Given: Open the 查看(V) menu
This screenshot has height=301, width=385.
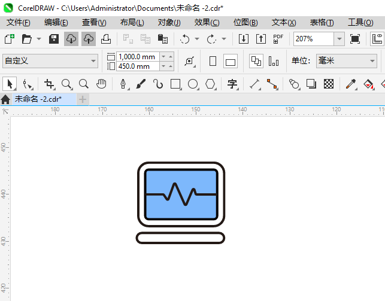Looking at the screenshot, I should 94,23.
